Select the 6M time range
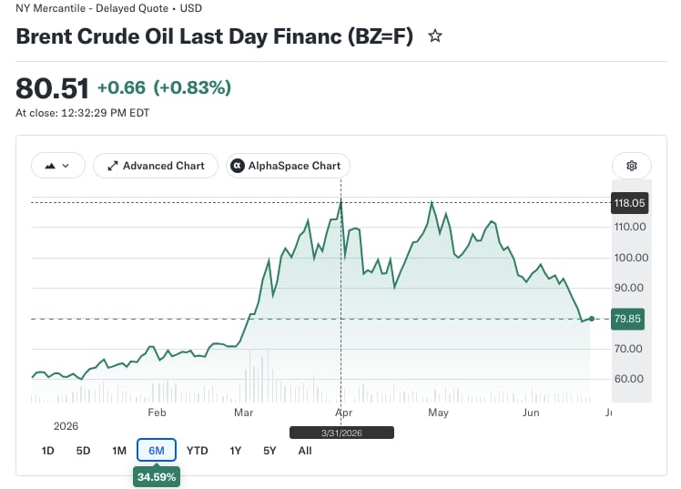This screenshot has width=681, height=489. [x=157, y=451]
